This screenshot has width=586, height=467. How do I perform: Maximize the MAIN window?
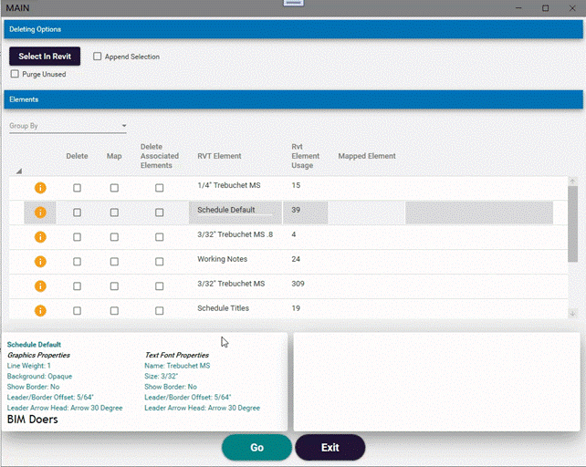(x=545, y=8)
